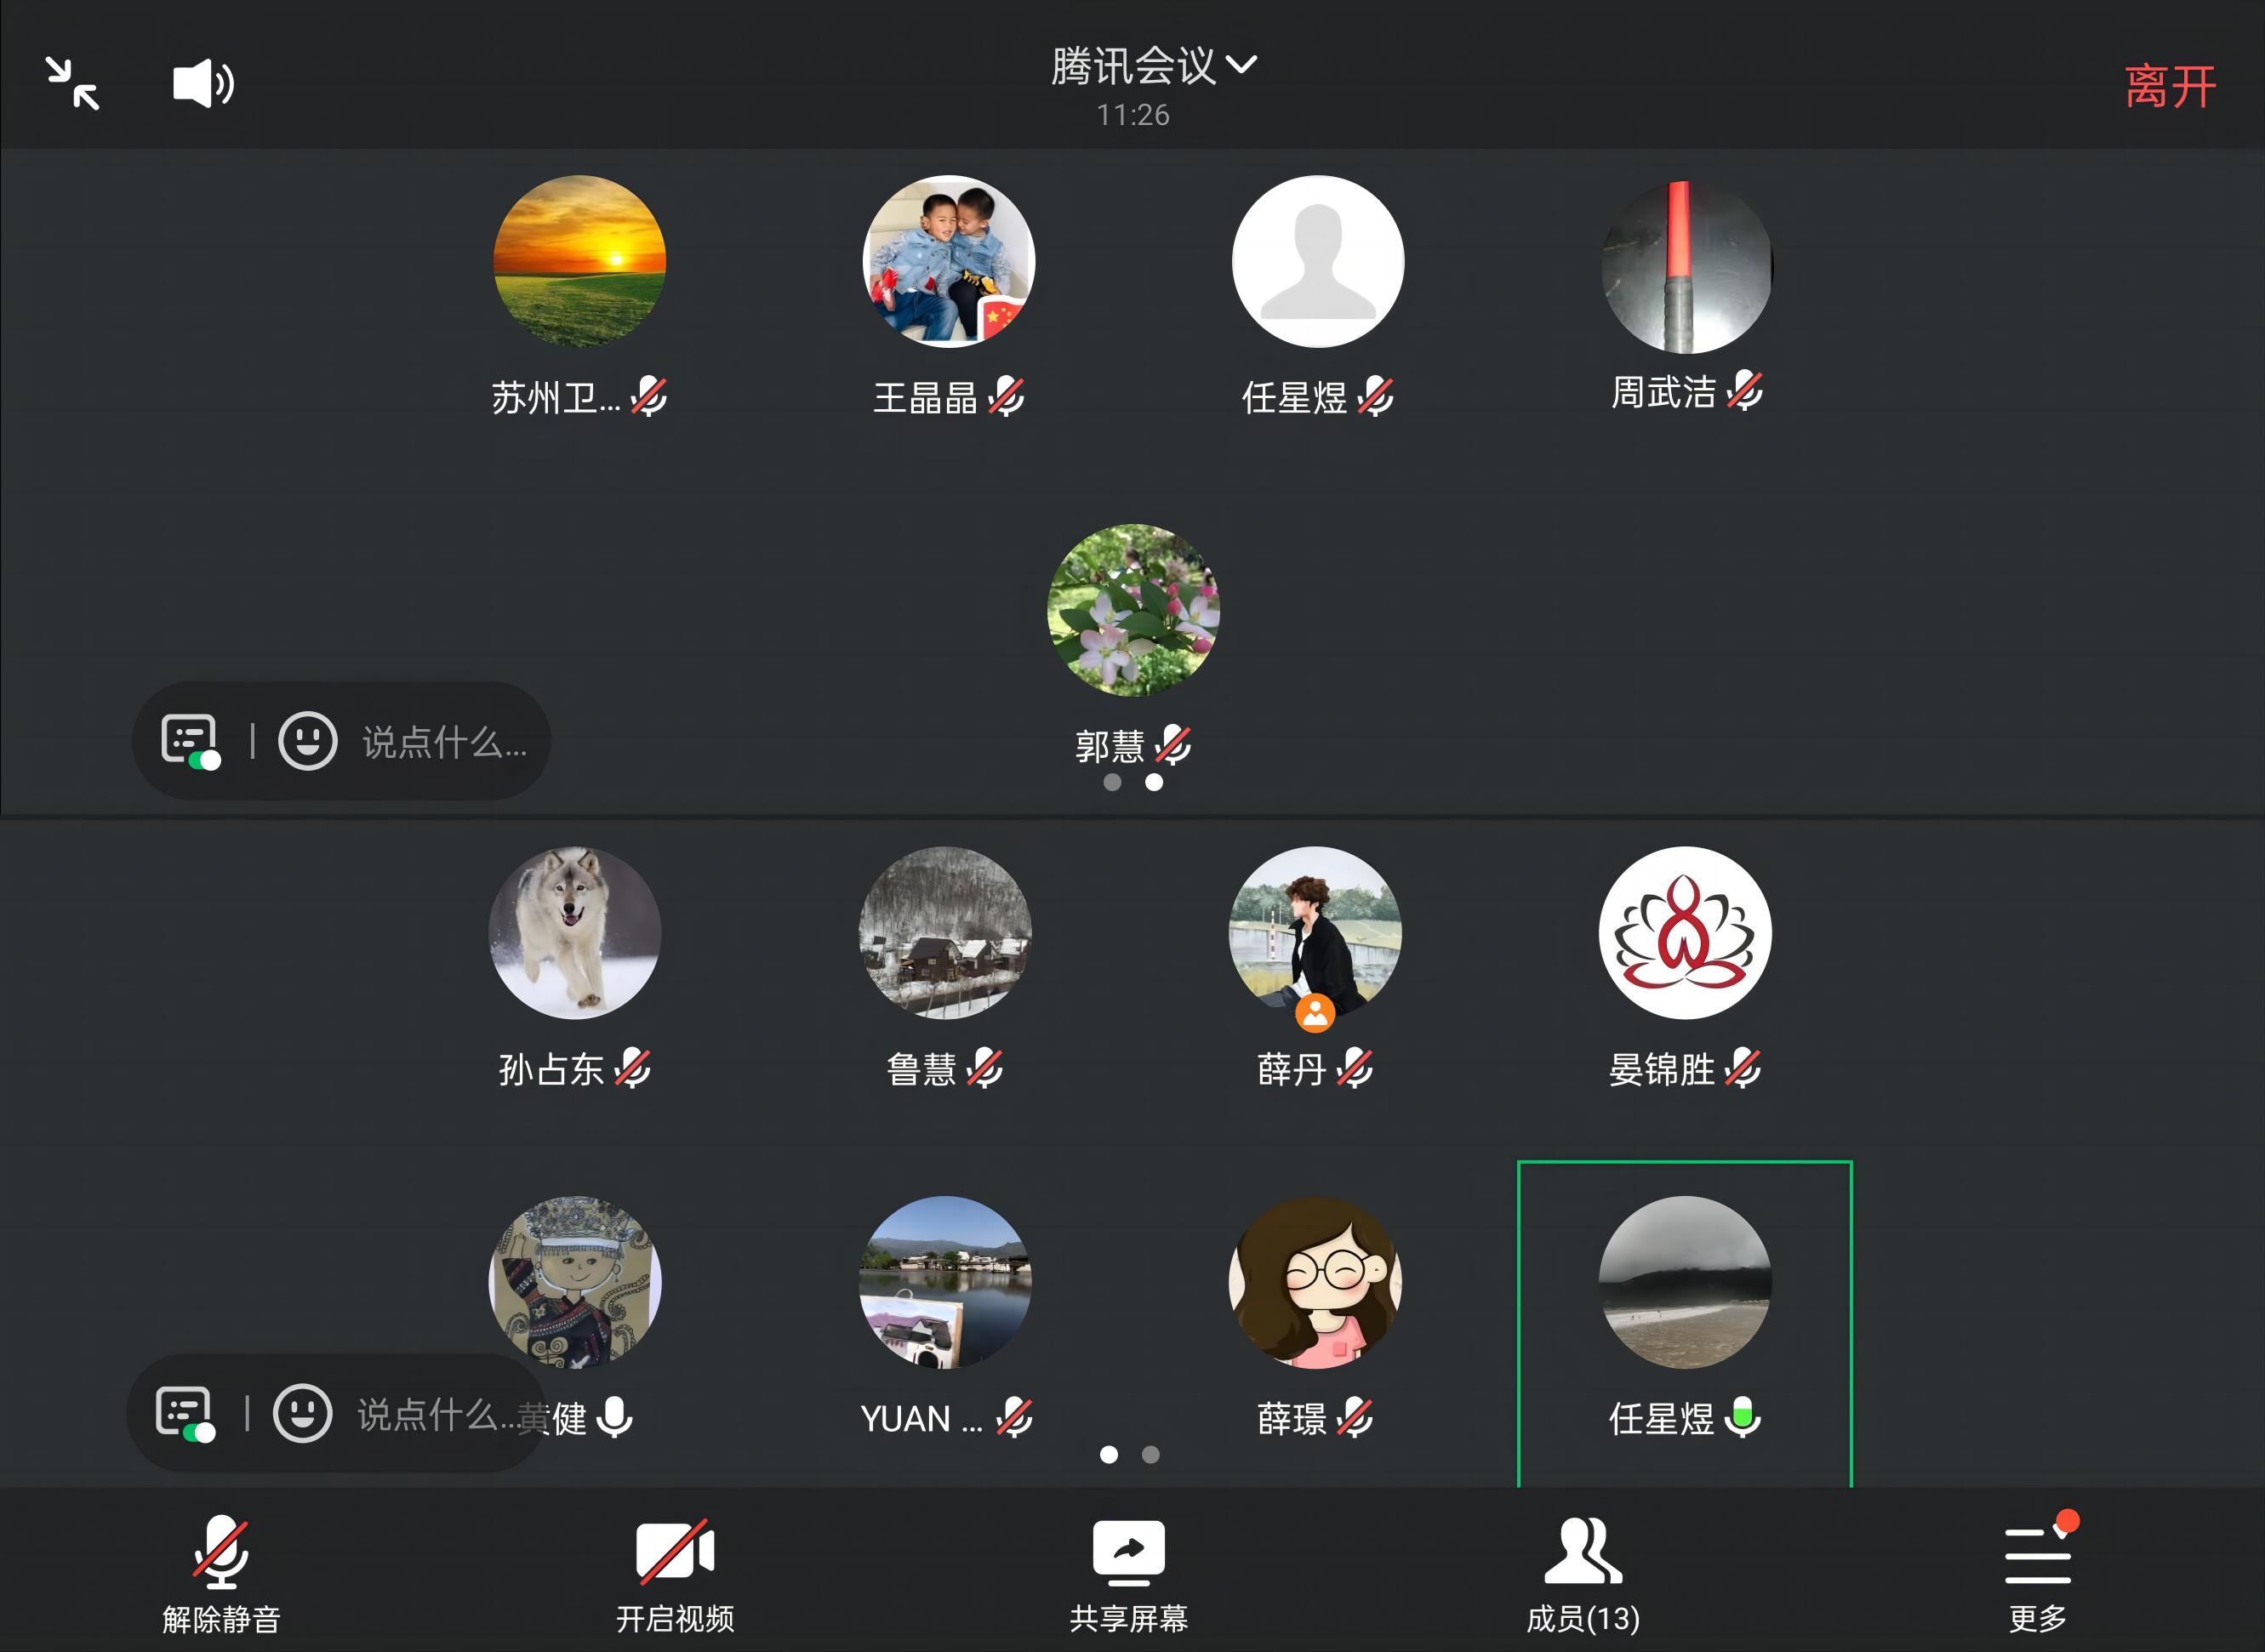Viewport: 2265px width, 1652px height.
Task: Toggle the speaker audio output icon
Action: click(x=203, y=83)
